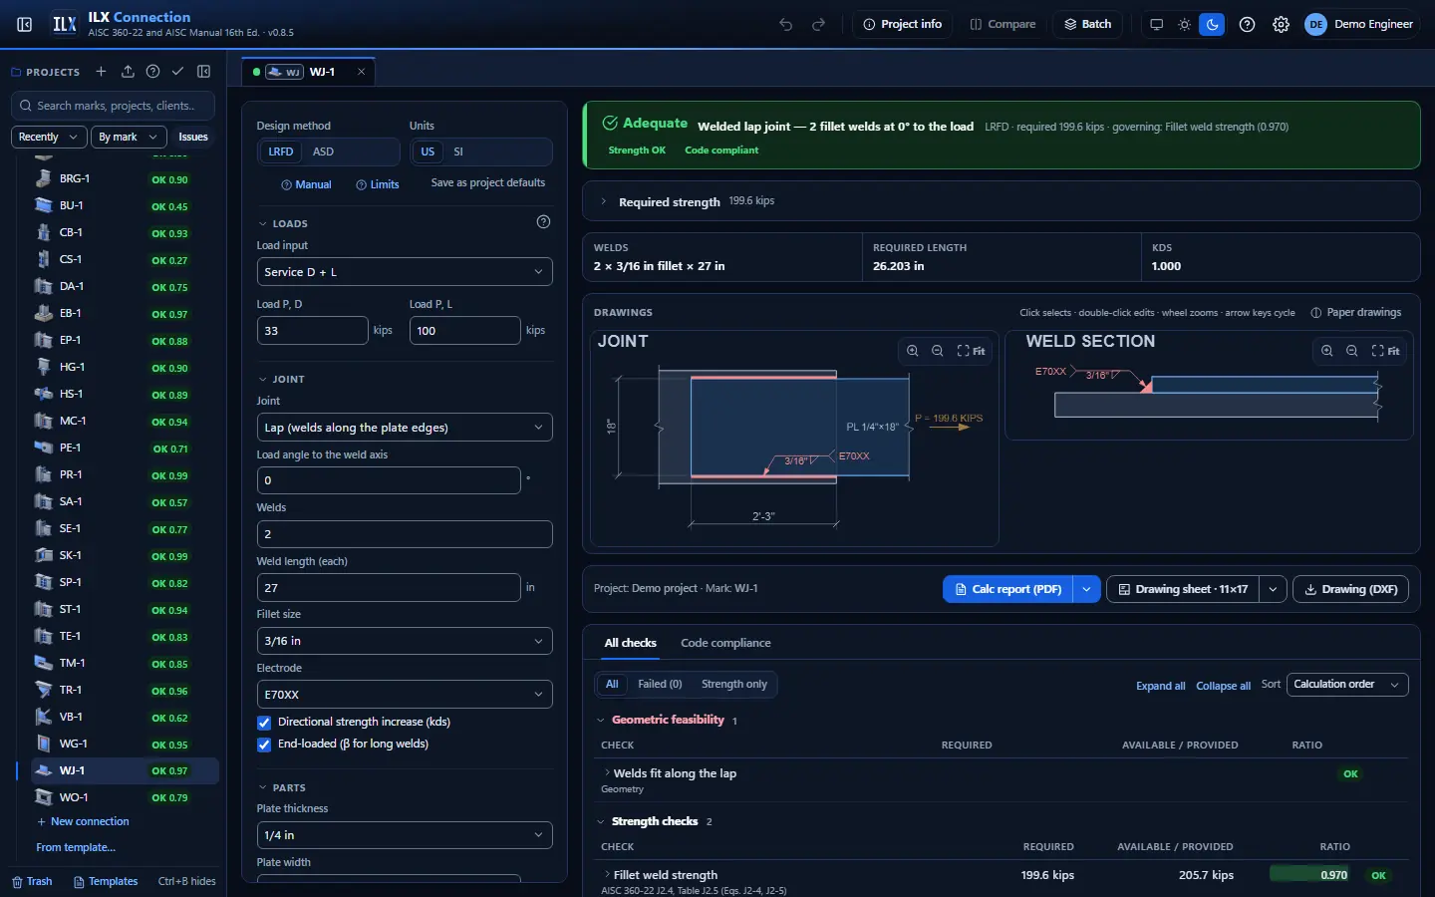The width and height of the screenshot is (1435, 897).
Task: Switch theme to system display mode
Action: click(x=1156, y=24)
